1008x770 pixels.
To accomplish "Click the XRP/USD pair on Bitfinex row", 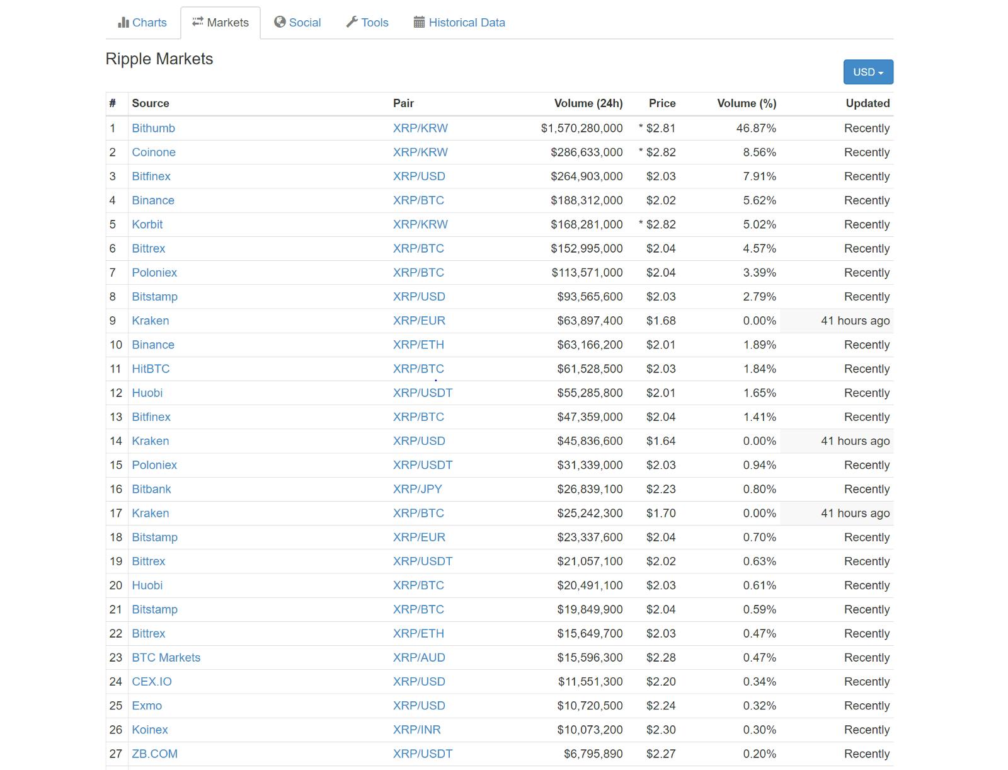I will point(418,176).
